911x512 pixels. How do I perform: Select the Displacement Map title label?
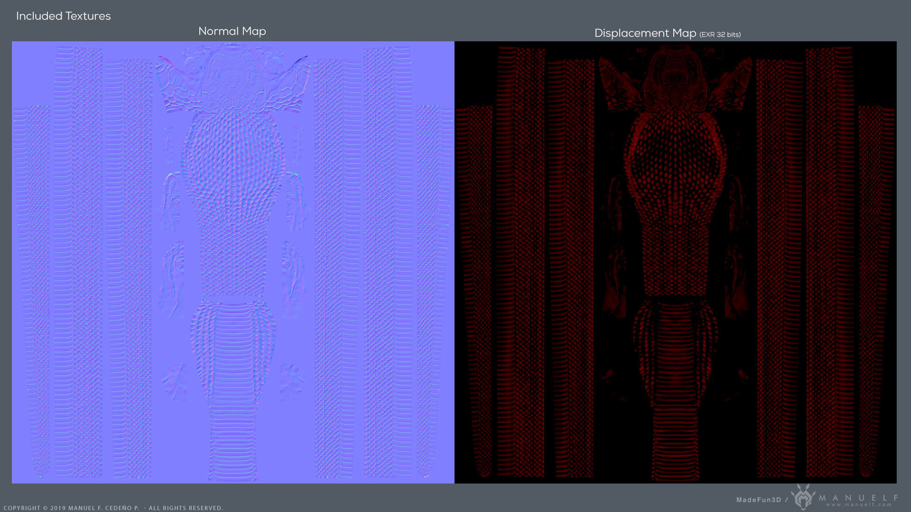coord(645,33)
